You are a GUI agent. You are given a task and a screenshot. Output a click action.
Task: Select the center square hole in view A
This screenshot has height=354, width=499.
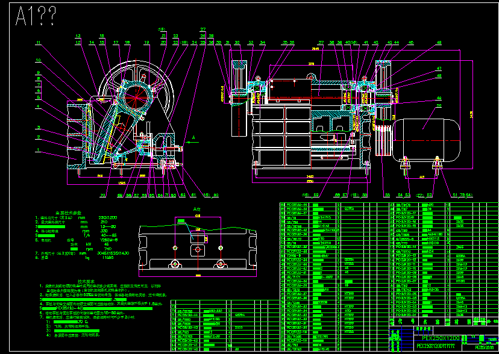198,250
